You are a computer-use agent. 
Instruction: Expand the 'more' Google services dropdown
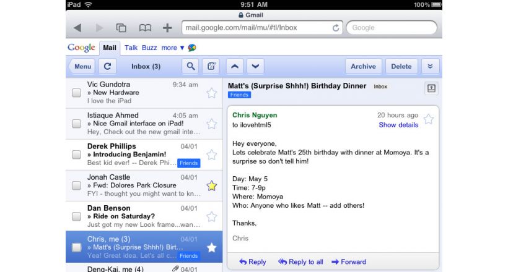pos(173,48)
